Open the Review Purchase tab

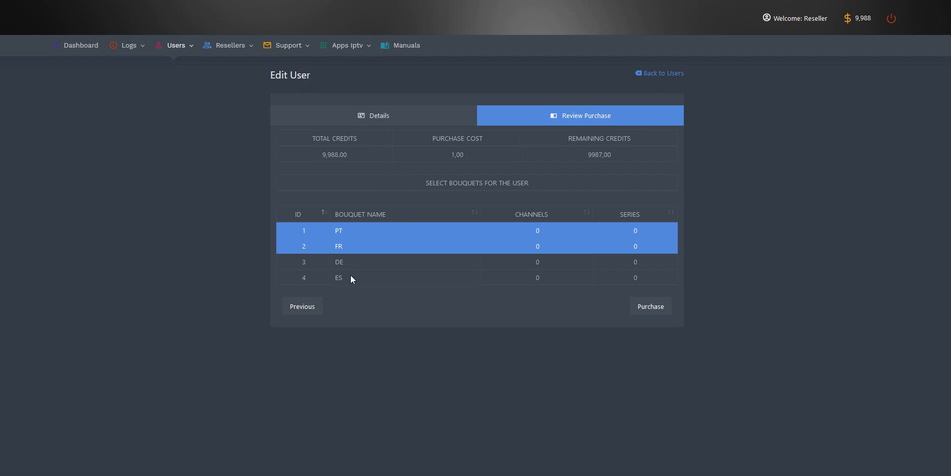580,115
